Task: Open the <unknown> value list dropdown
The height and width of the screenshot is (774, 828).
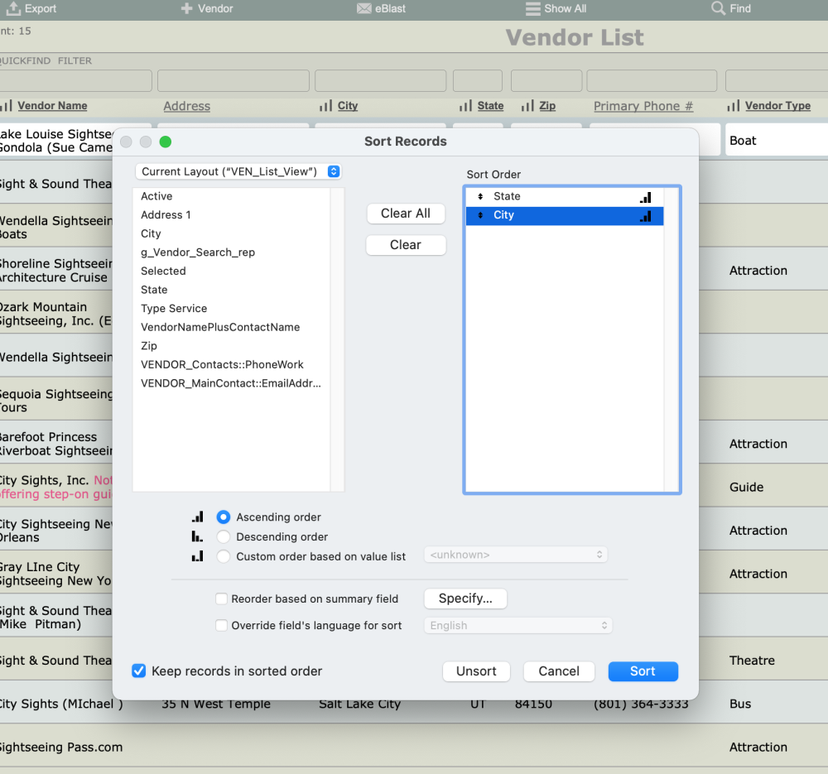Action: point(516,555)
